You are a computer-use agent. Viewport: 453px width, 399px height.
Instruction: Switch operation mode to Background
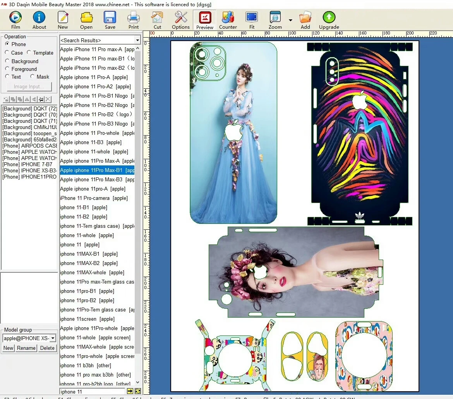coord(7,61)
